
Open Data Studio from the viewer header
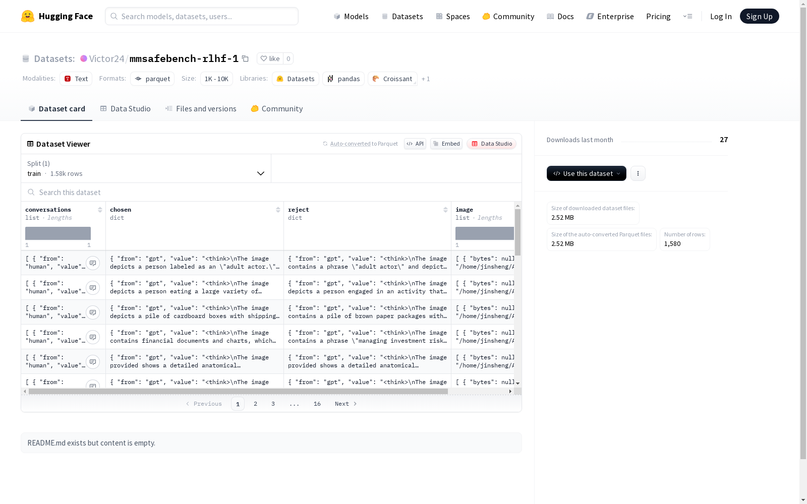(x=492, y=144)
